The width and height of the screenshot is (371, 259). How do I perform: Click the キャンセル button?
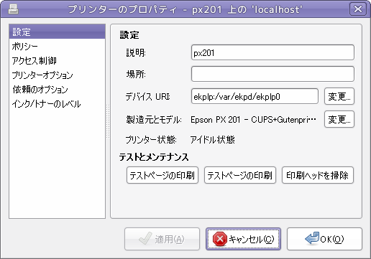(243, 239)
